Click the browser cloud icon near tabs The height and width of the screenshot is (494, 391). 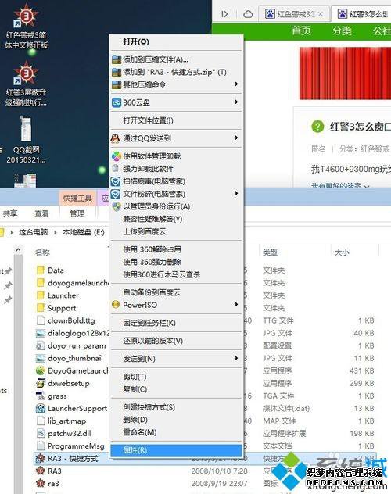(x=248, y=14)
